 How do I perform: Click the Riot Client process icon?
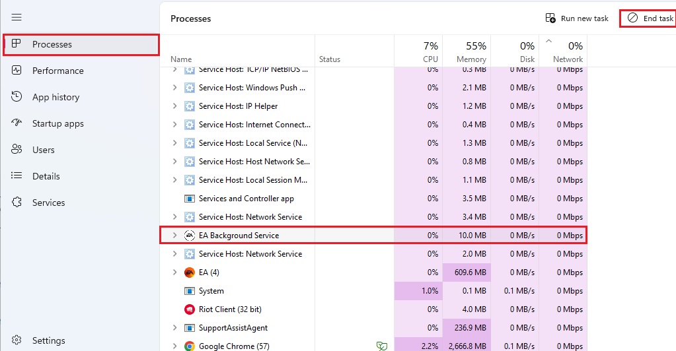(x=189, y=309)
